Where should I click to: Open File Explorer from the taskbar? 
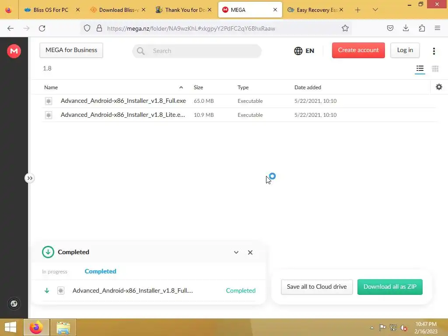tap(63, 327)
